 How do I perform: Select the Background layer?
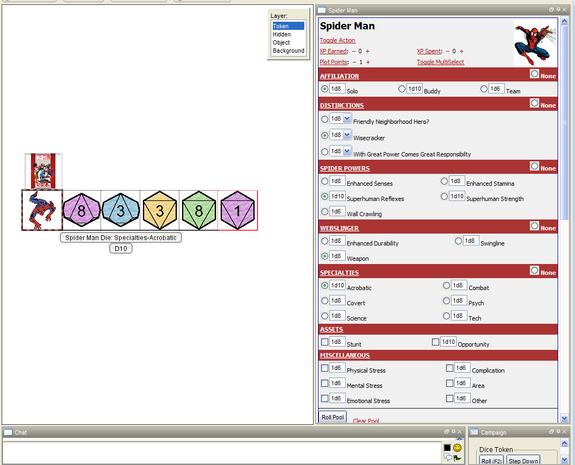pos(288,51)
